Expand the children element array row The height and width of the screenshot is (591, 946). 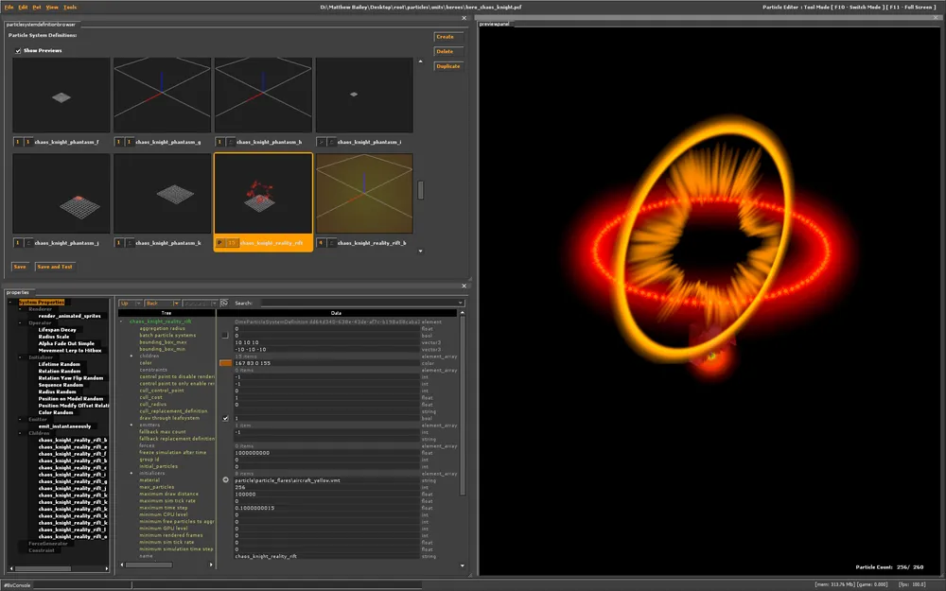(x=131, y=356)
